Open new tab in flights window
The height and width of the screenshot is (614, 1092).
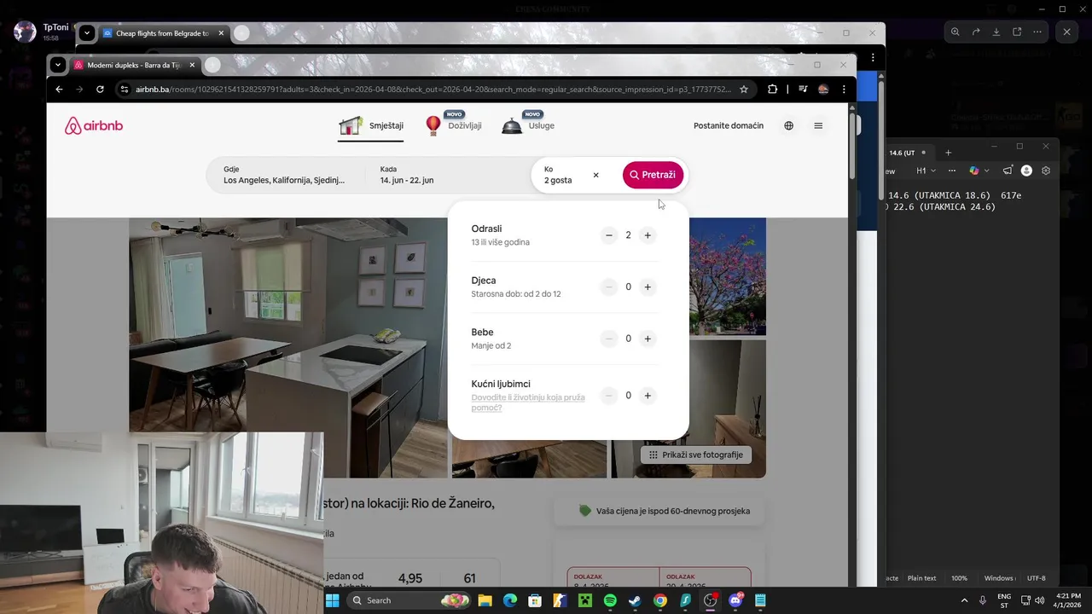coord(241,33)
